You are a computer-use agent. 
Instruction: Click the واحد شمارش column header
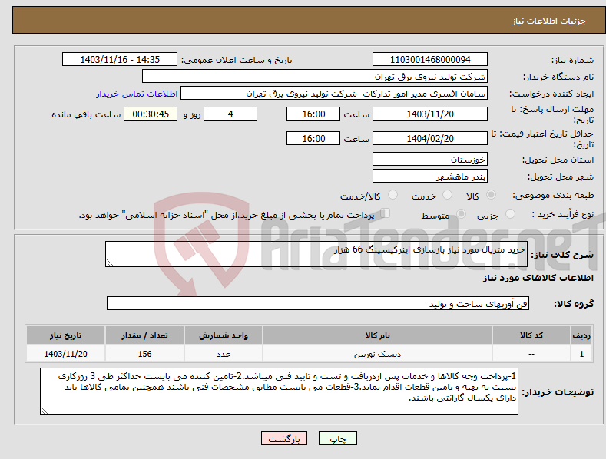point(224,335)
